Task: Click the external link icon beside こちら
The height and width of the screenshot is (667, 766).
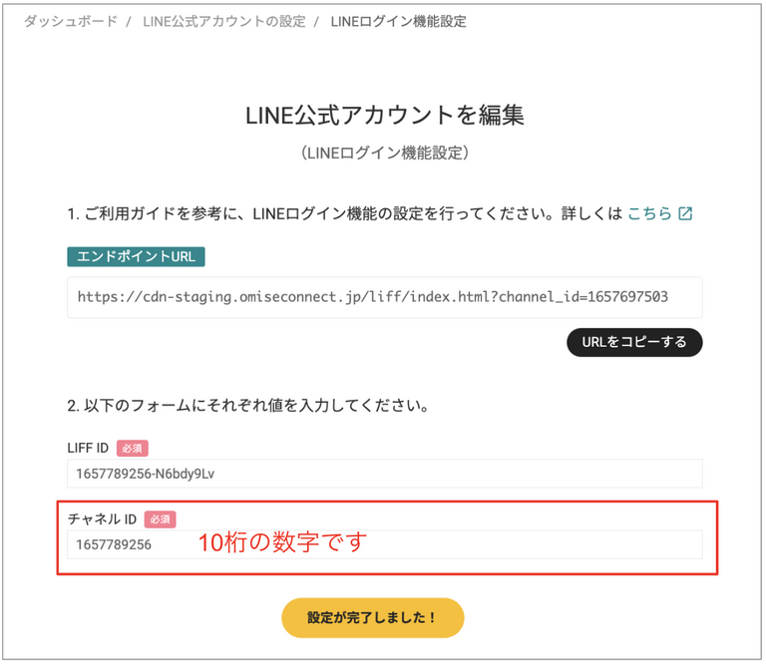Action: click(685, 214)
